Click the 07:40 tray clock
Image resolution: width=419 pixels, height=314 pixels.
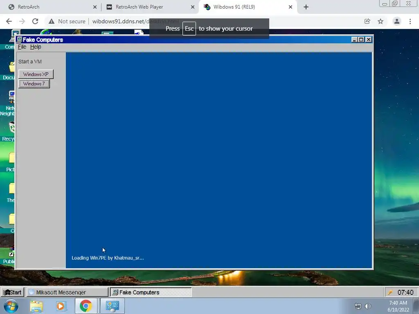pos(405,292)
